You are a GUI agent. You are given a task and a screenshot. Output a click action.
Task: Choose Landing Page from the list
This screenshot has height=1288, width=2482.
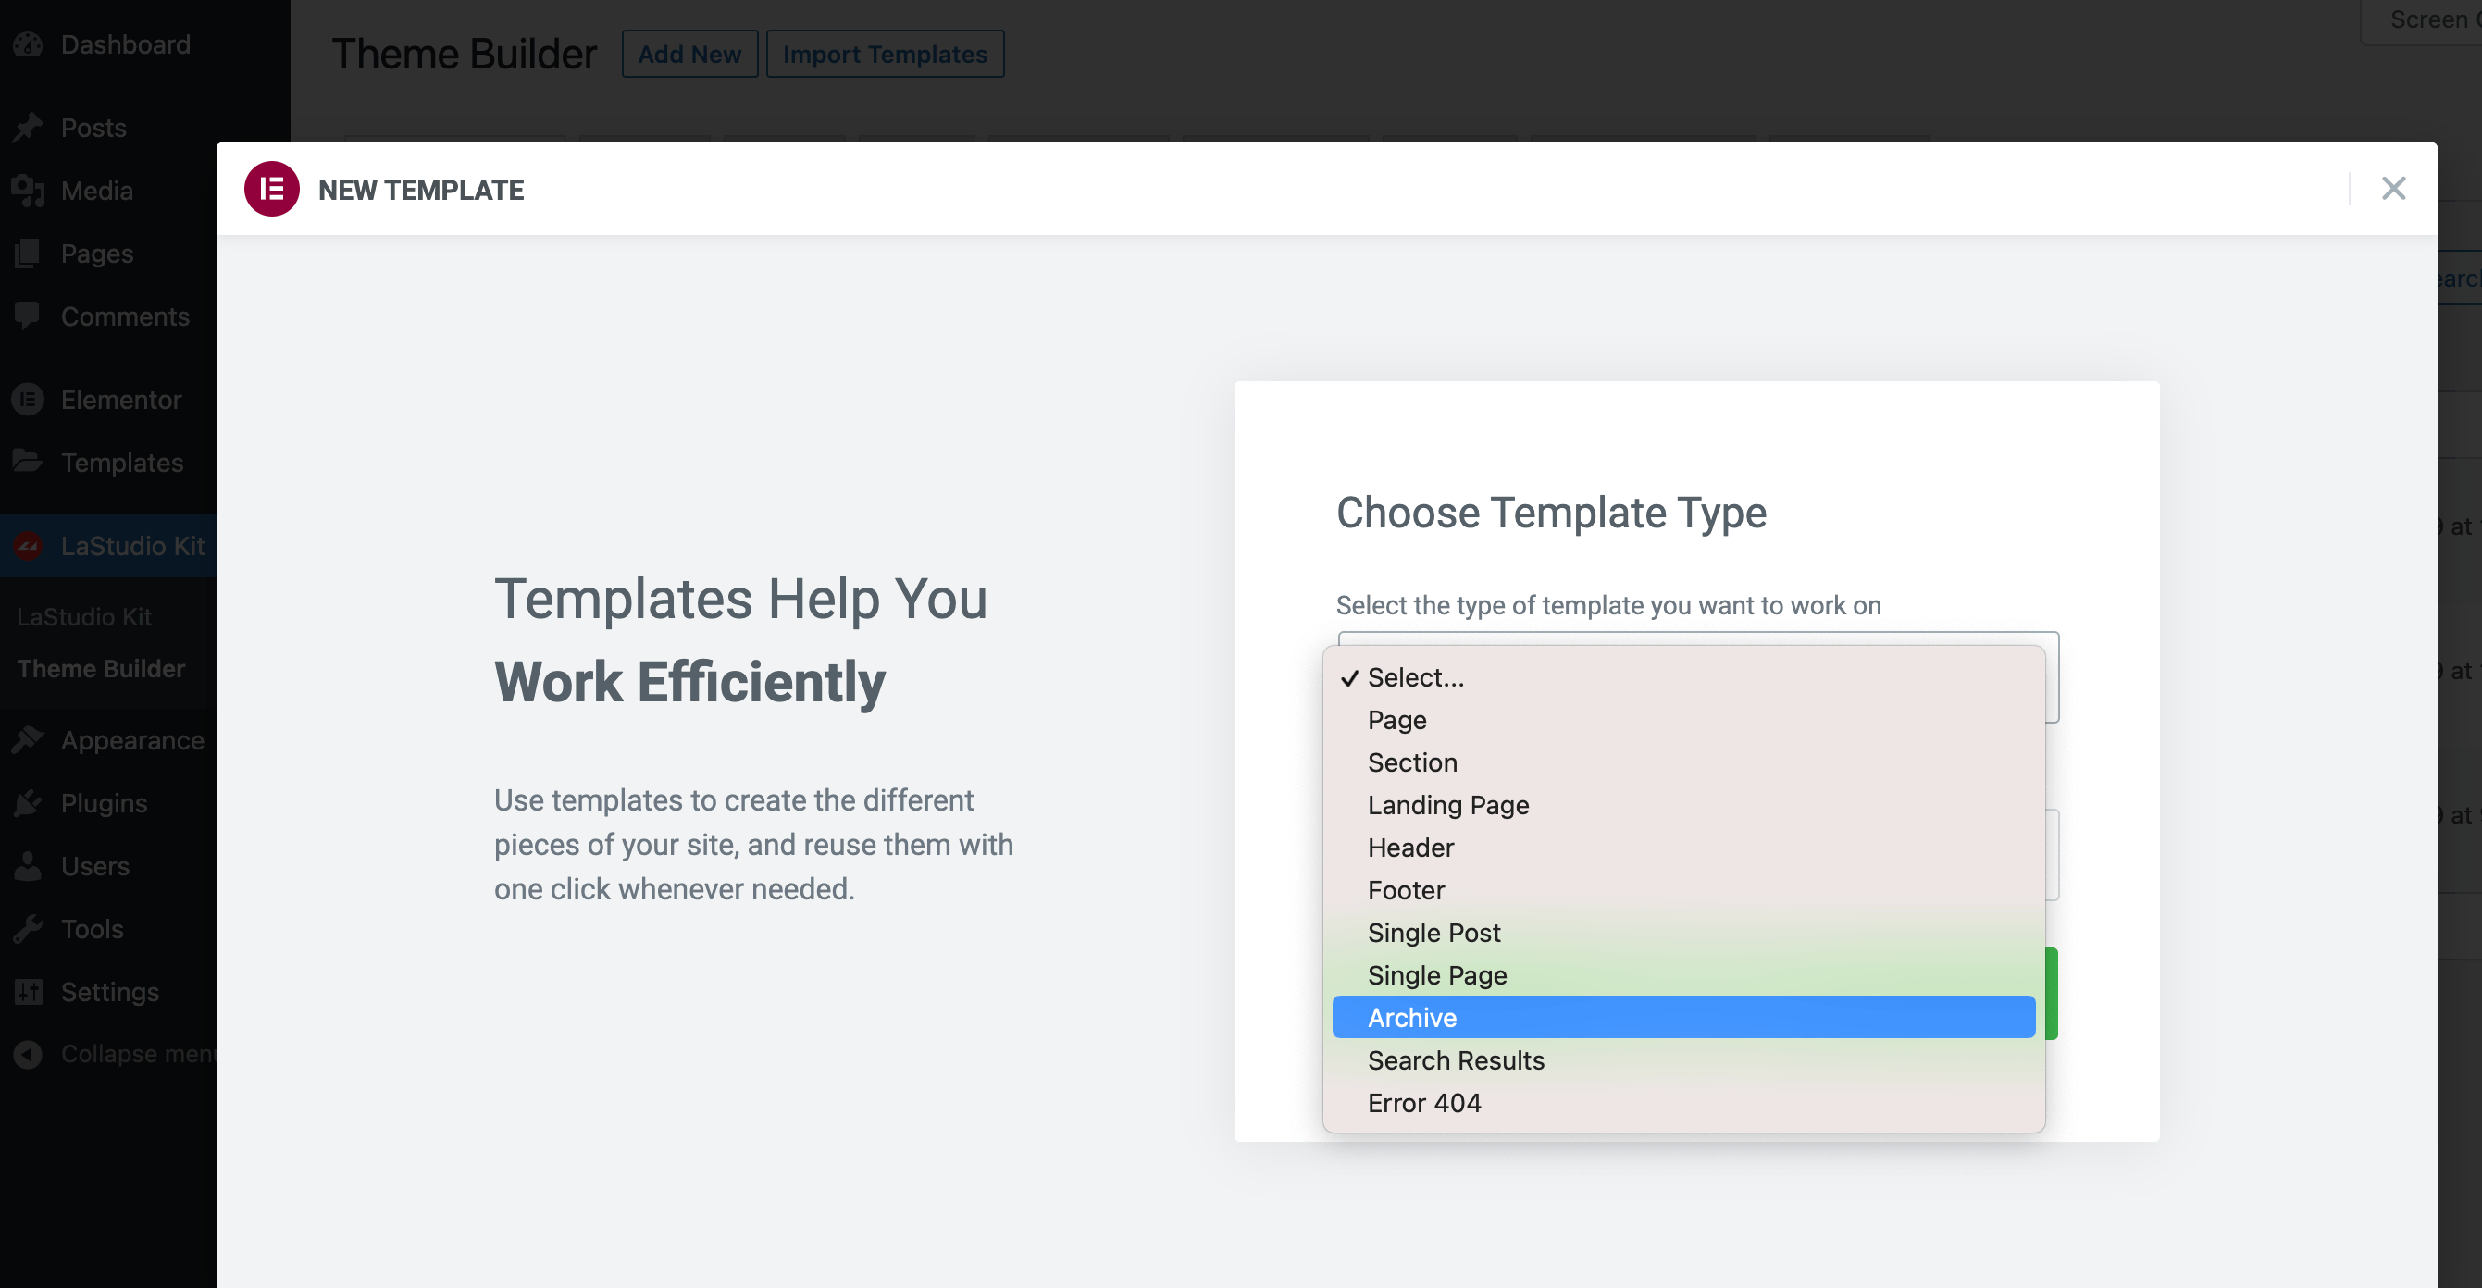(1448, 805)
